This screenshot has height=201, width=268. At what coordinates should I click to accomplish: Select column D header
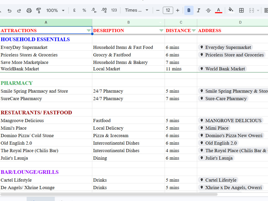[233, 23]
